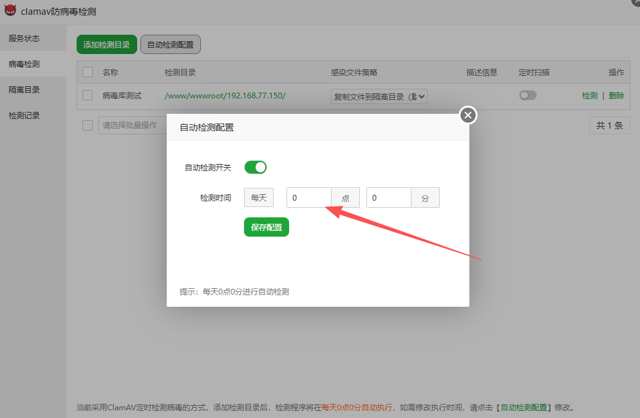Go to the 检测记录 tab
Viewport: 640px width, 418px height.
pos(24,116)
